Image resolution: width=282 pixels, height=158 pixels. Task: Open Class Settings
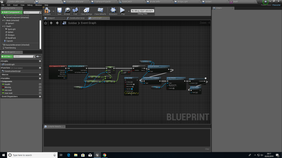point(86,11)
